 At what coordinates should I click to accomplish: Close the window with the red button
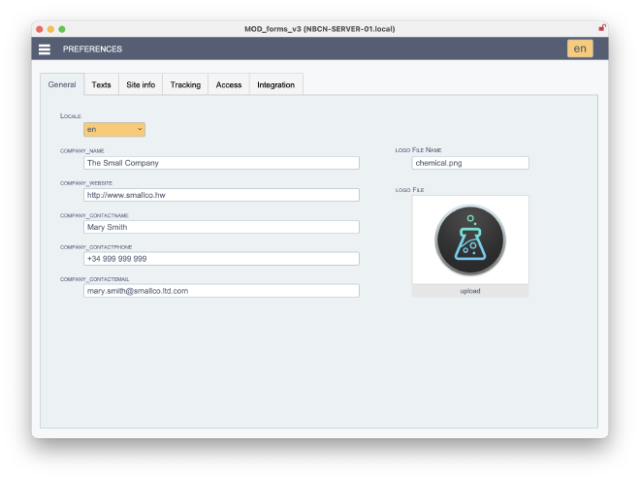click(40, 29)
